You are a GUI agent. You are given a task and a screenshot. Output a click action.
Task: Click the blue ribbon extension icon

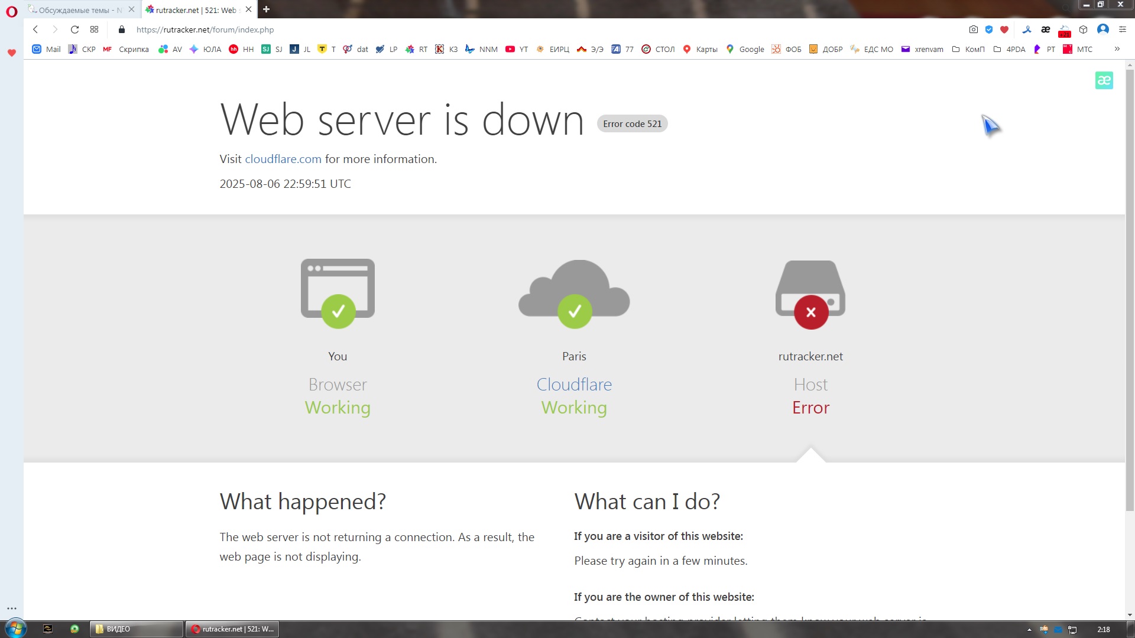[1027, 30]
